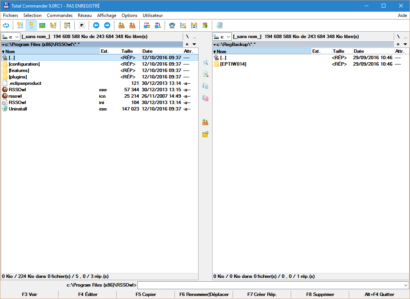Click the Reread source refresh icon
Screen dimensions: 410x299
click(x=6, y=25)
